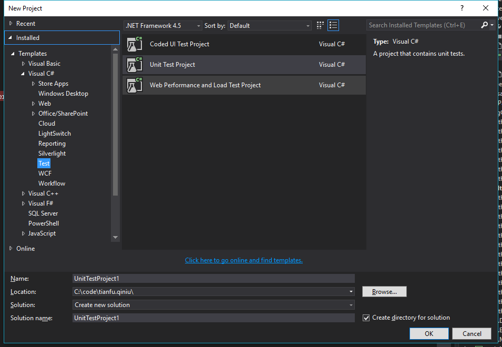This screenshot has width=502, height=347.
Task: Expand the Online section
Action: pyautogui.click(x=11, y=248)
